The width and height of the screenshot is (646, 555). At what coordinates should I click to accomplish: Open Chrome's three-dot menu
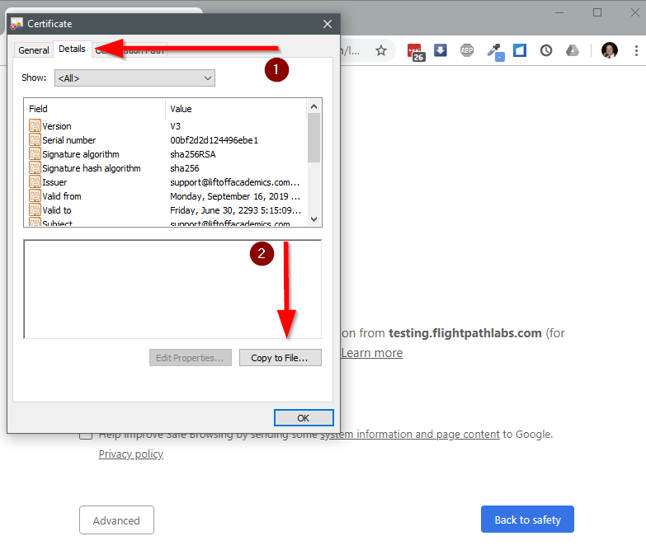[x=635, y=50]
